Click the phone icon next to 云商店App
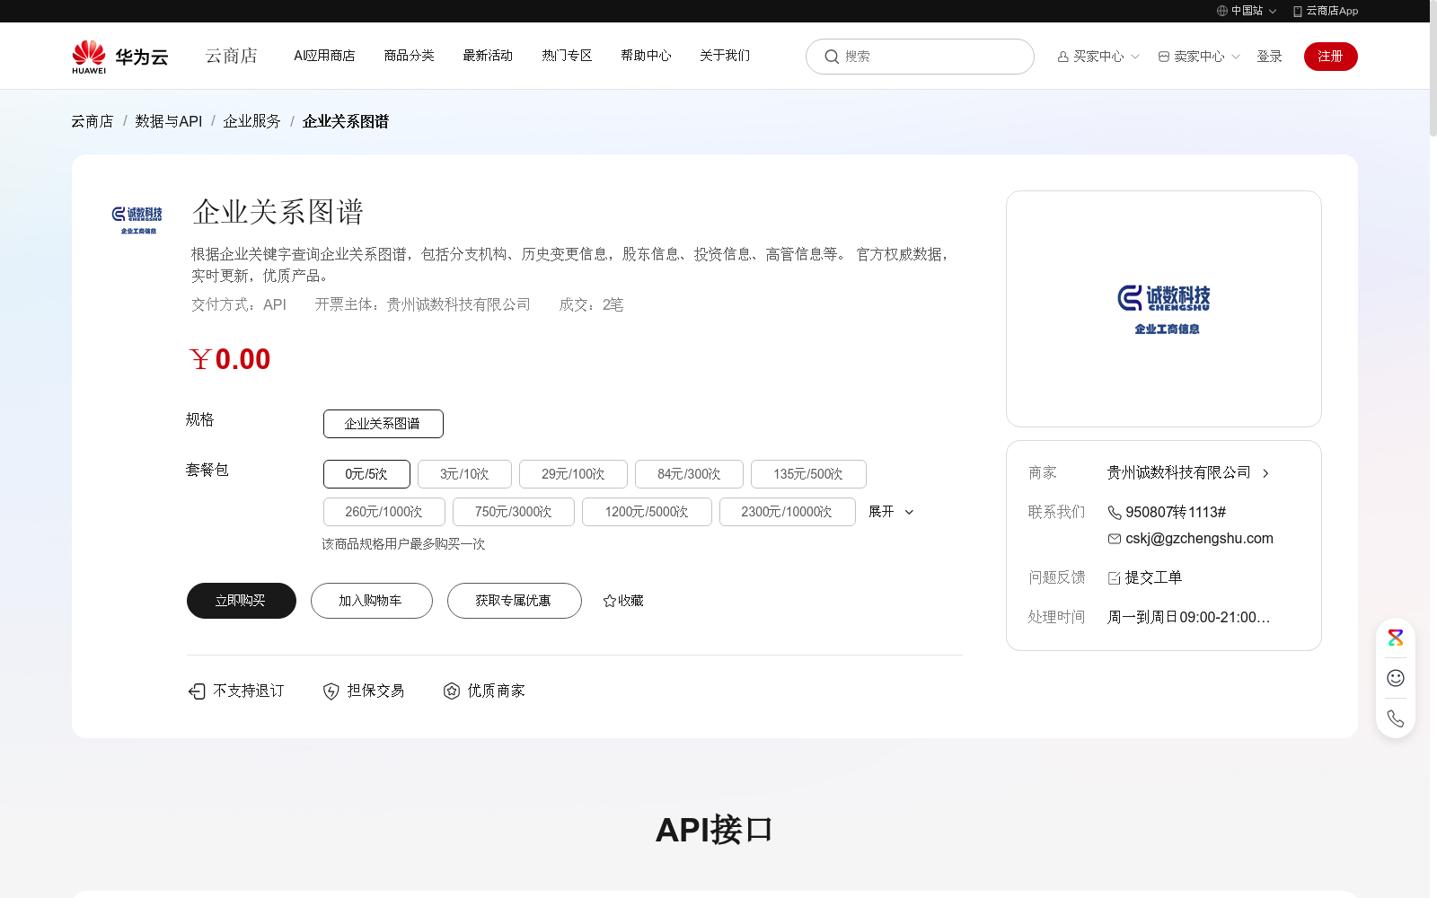This screenshot has height=898, width=1437. click(x=1297, y=11)
